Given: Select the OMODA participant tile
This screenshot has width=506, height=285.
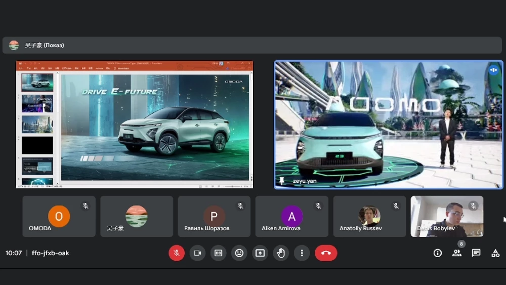Looking at the screenshot, I should pos(59,216).
